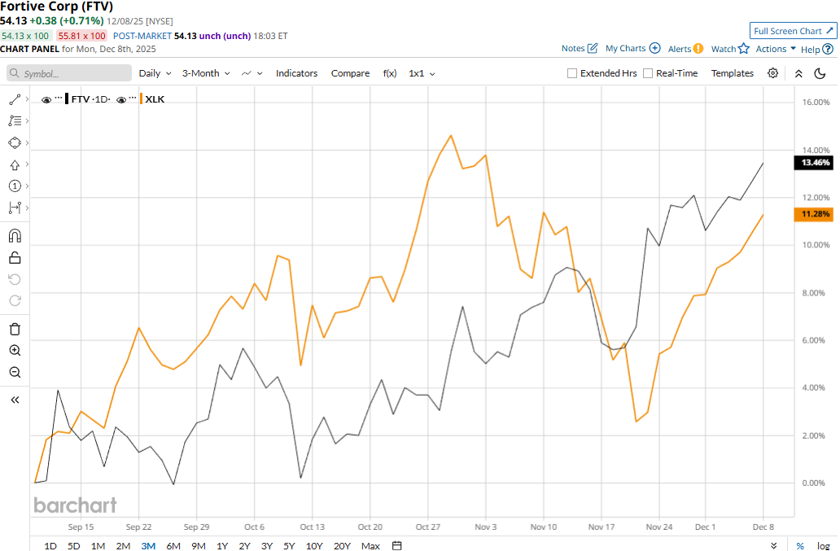The image size is (840, 551).
Task: Open the 3-Month period dropdown
Action: pos(206,73)
